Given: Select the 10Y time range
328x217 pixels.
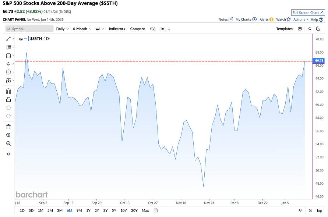Looking at the screenshot, I should 124,210.
